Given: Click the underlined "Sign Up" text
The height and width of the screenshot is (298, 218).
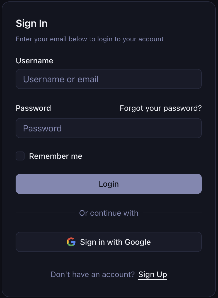Looking at the screenshot, I should (152, 274).
